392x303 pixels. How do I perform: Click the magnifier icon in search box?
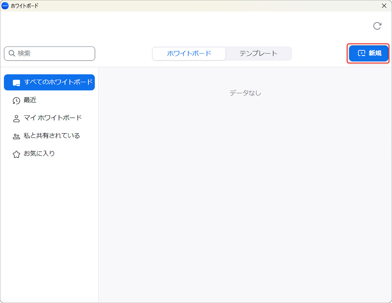pos(12,53)
